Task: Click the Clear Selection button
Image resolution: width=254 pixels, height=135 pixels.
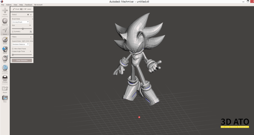Action: point(22,60)
